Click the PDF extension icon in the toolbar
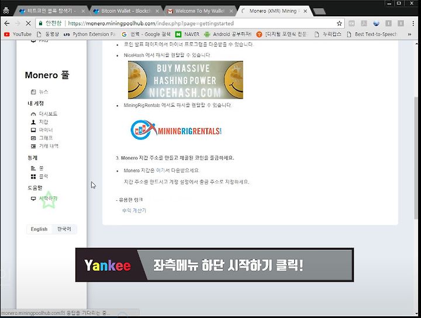This screenshot has height=318, width=421. click(364, 23)
